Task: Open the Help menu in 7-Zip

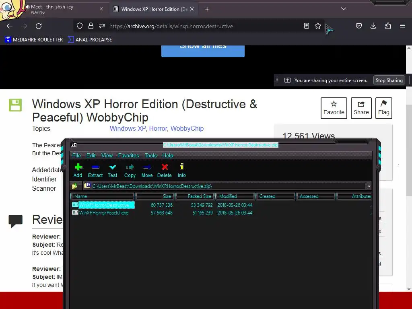Action: [168, 156]
